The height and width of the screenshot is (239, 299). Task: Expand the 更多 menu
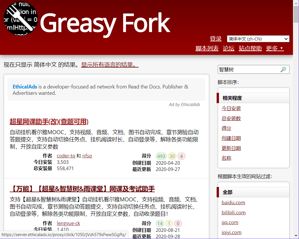click(x=275, y=48)
